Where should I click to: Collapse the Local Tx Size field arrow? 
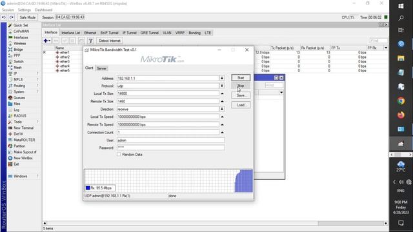(x=222, y=93)
